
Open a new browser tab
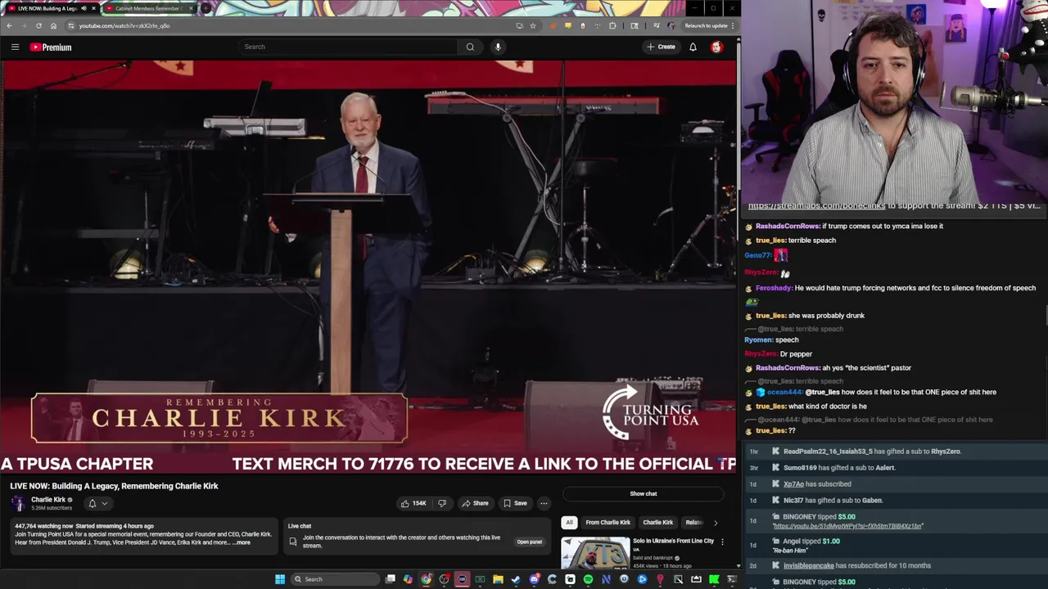(x=206, y=8)
